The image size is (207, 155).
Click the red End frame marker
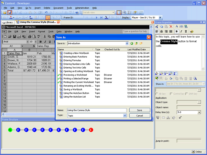(91, 130)
